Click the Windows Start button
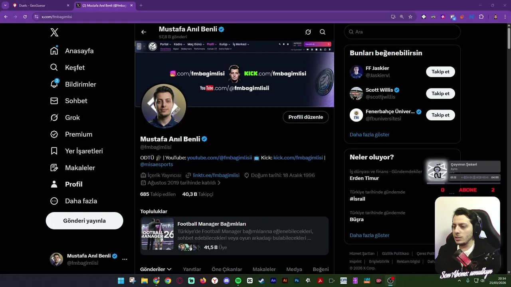 pos(121,281)
